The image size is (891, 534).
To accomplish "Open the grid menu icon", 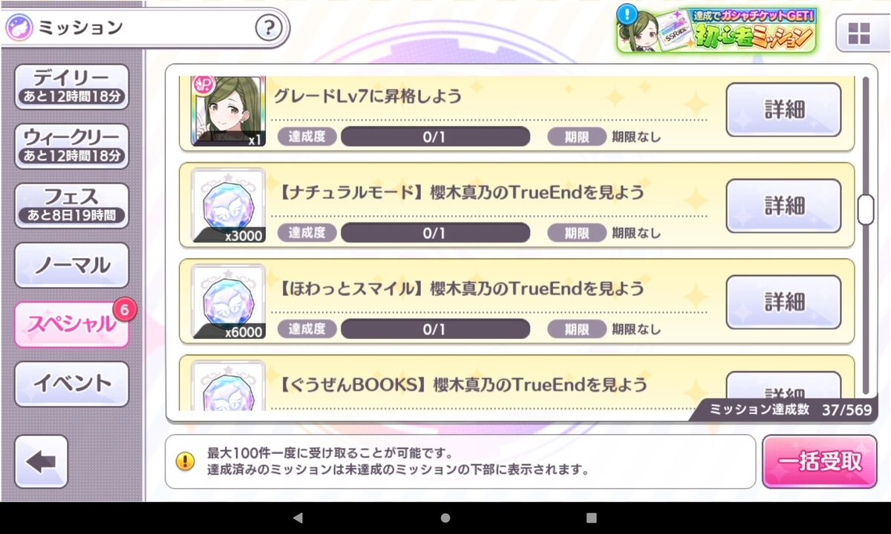I will point(858,33).
